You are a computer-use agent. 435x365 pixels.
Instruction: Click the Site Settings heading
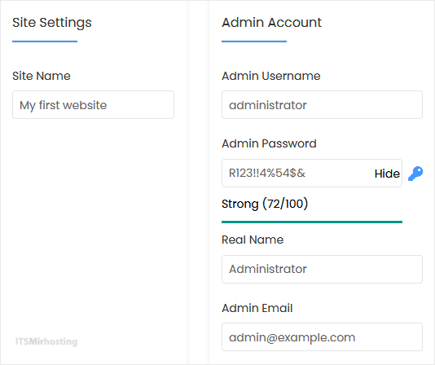pyautogui.click(x=52, y=23)
